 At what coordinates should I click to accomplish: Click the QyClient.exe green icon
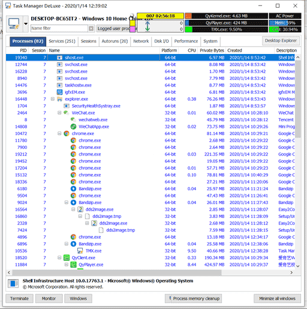click(x=67, y=257)
